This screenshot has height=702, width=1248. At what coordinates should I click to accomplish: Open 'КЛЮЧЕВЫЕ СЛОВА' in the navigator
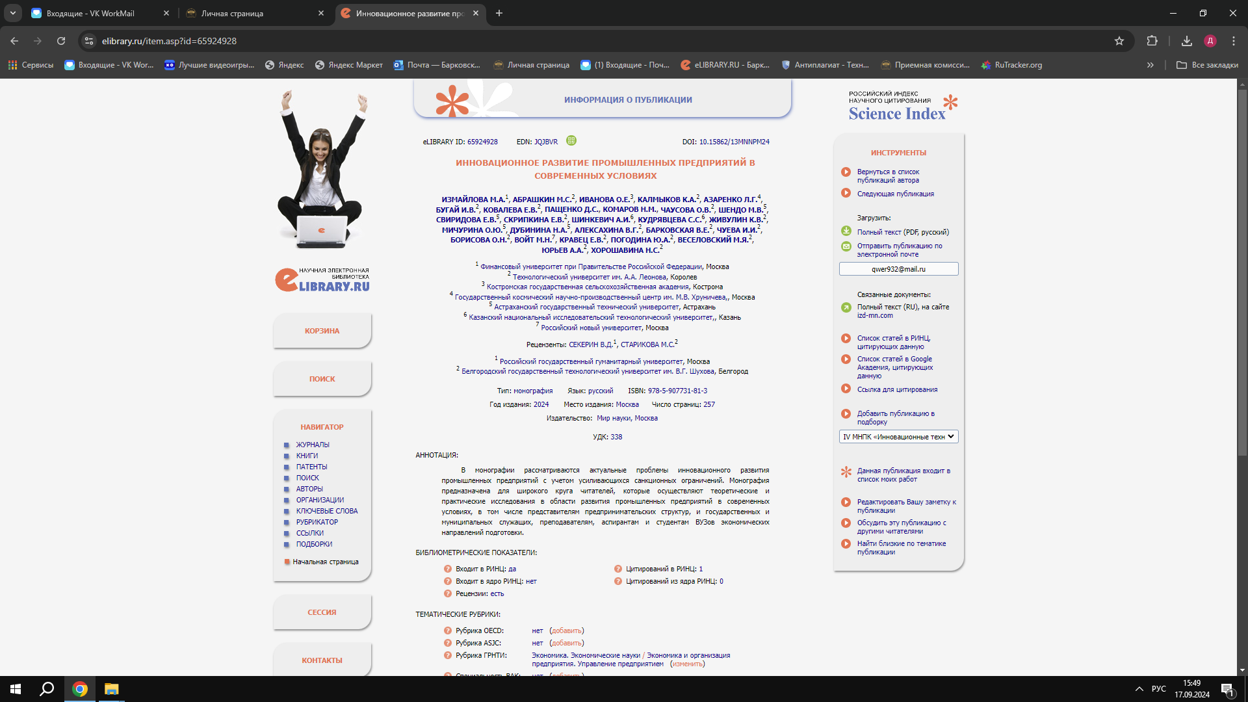click(x=327, y=511)
